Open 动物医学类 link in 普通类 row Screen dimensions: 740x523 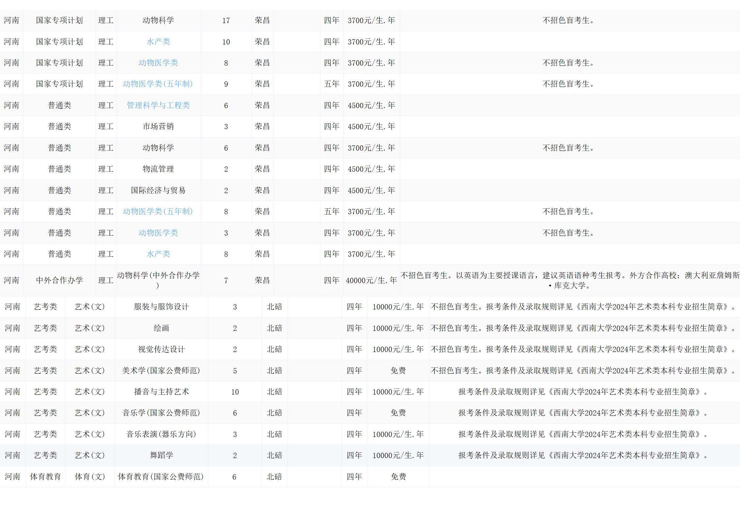coord(158,233)
